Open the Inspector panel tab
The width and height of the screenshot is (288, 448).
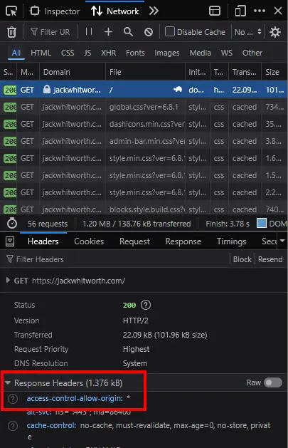click(55, 11)
